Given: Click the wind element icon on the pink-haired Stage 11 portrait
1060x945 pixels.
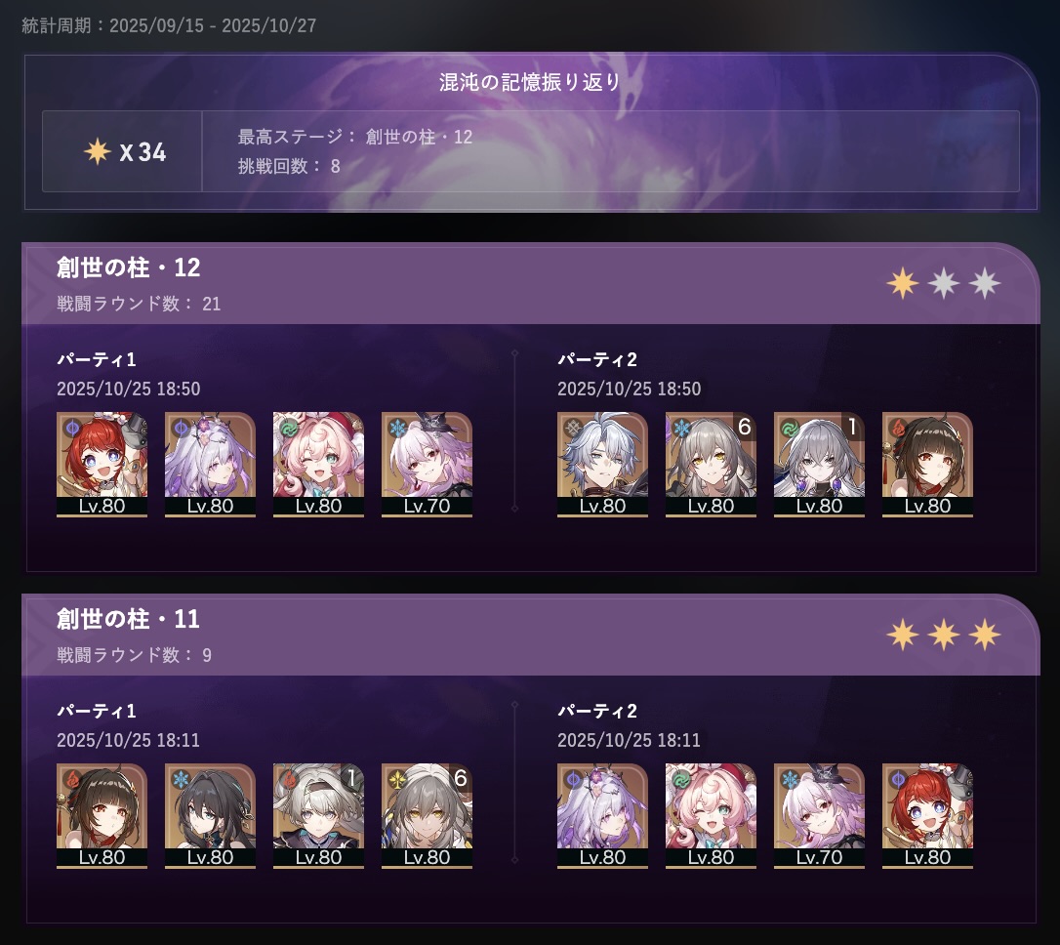Looking at the screenshot, I should point(681,779).
